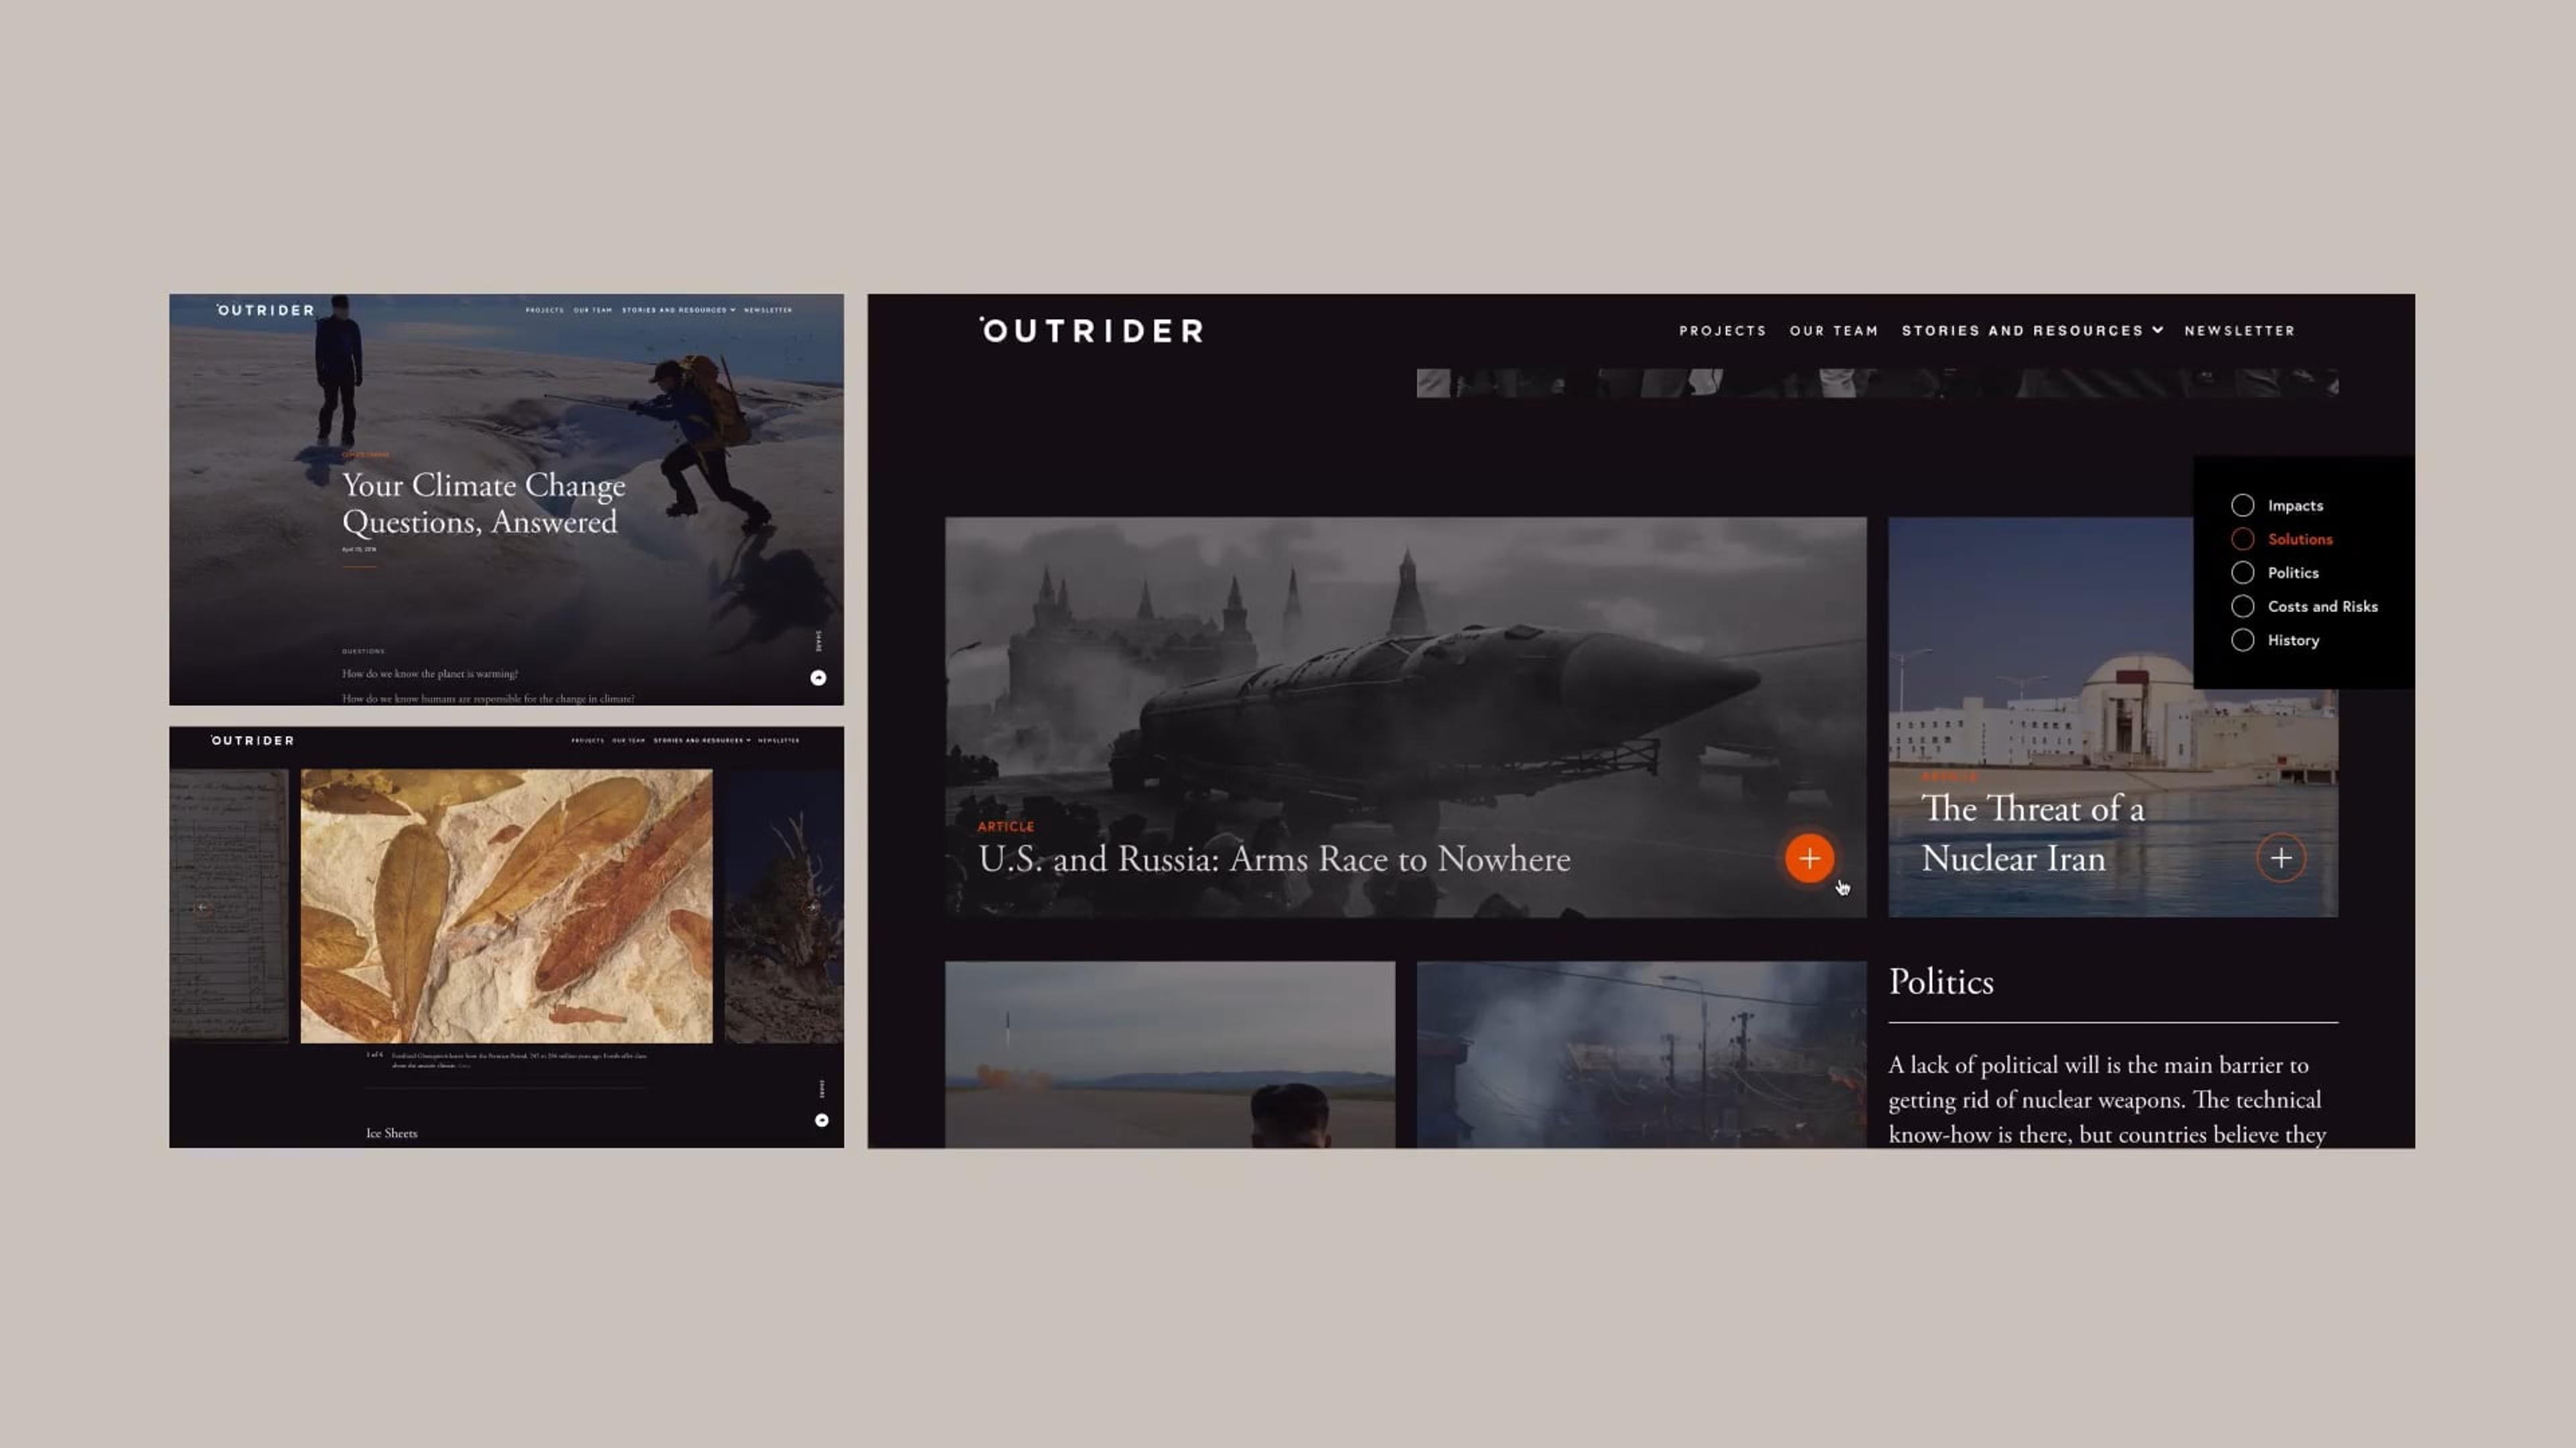This screenshot has width=2576, height=1448.
Task: Click share circle icon on climate page
Action: [x=818, y=678]
